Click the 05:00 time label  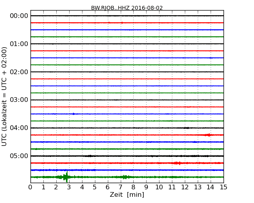tap(19, 156)
